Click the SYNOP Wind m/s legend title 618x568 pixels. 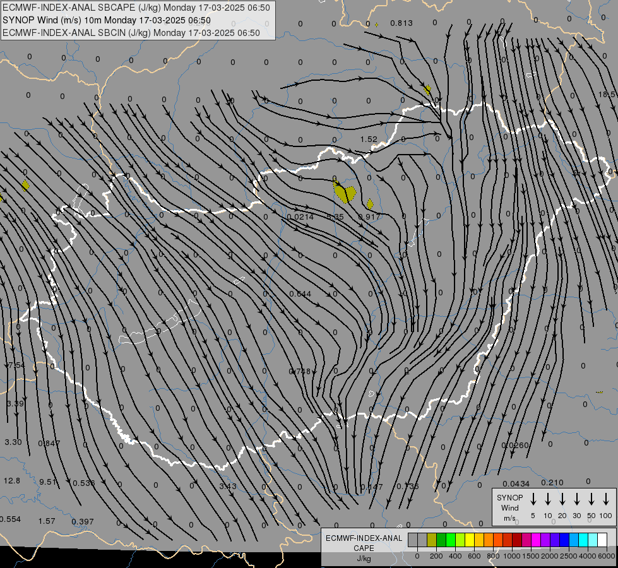coord(509,508)
